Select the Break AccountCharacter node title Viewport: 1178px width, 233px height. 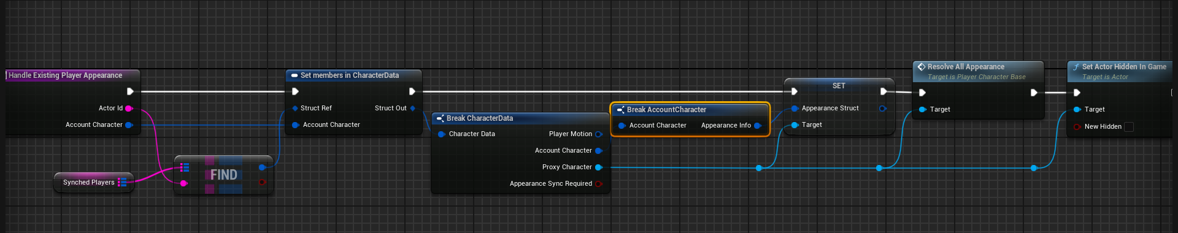point(666,110)
